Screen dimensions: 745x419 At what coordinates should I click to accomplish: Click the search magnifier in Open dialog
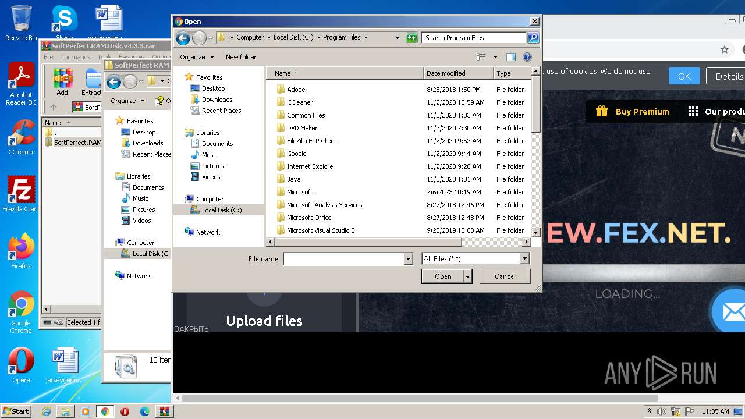click(x=533, y=38)
